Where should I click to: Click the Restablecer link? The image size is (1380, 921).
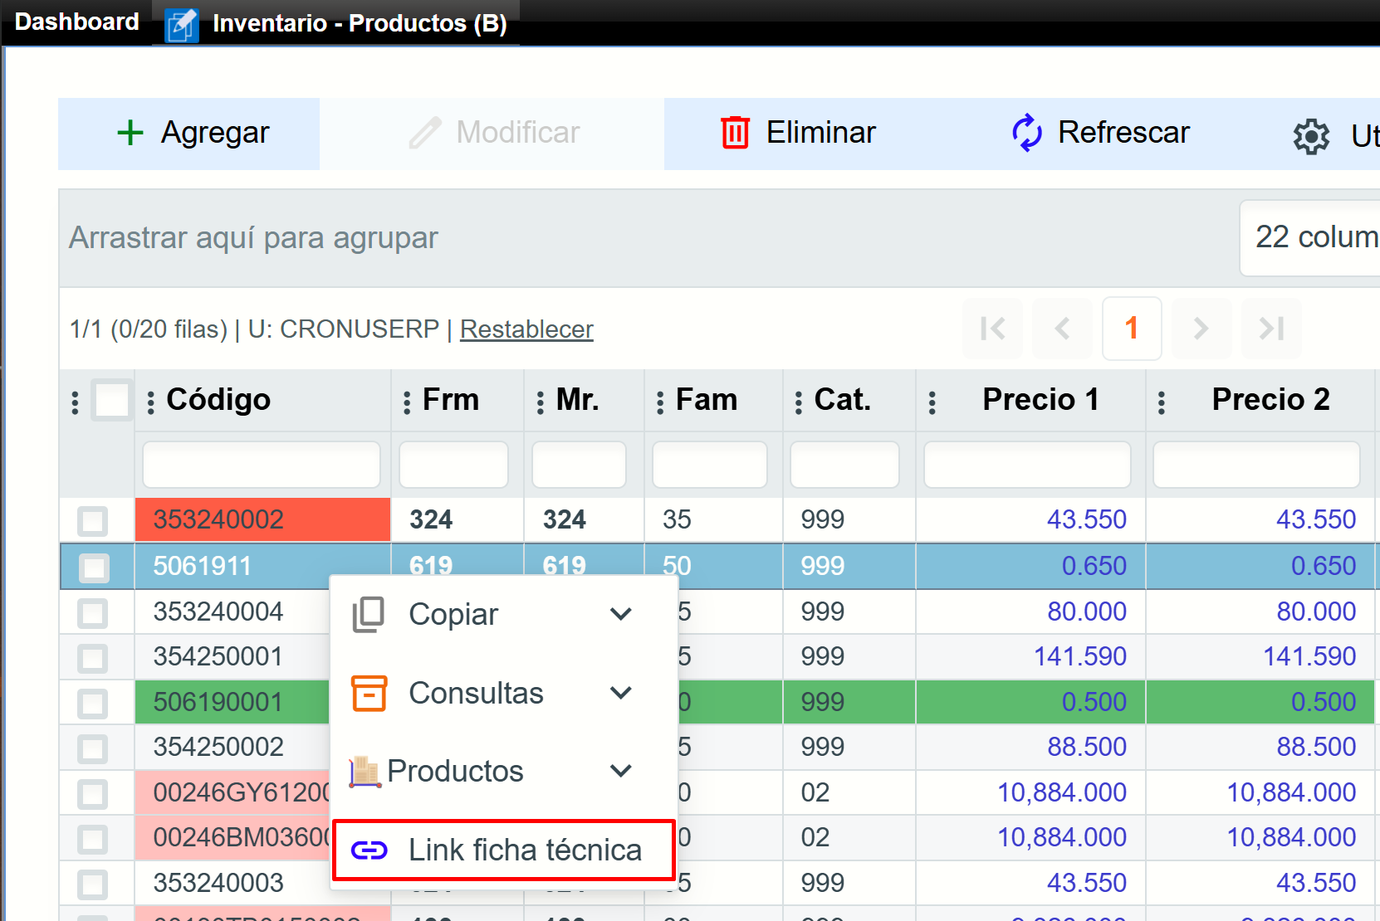coord(526,329)
